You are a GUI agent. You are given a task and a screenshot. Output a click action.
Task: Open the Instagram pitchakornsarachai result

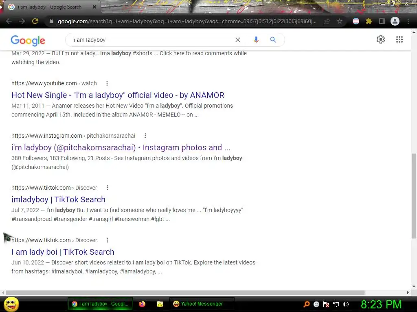point(121,147)
